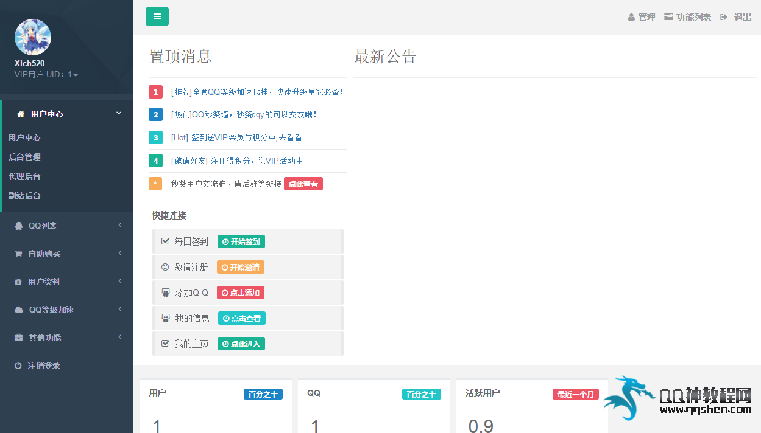This screenshot has height=433, width=761.
Task: Expand the 用户资料 menu chevron
Action: click(120, 281)
